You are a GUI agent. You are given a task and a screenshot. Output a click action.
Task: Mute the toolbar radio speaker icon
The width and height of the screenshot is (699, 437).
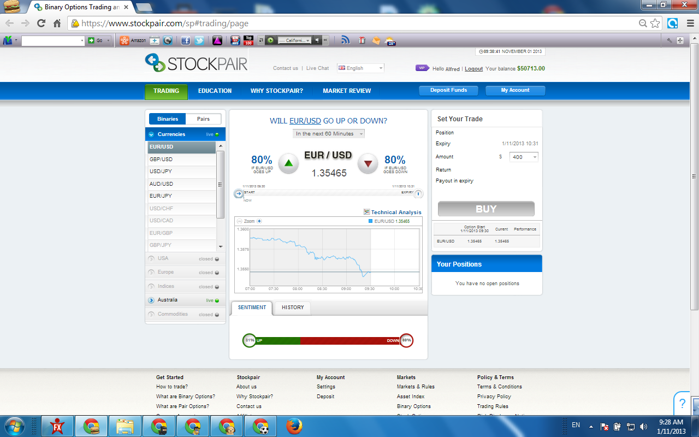(x=317, y=40)
